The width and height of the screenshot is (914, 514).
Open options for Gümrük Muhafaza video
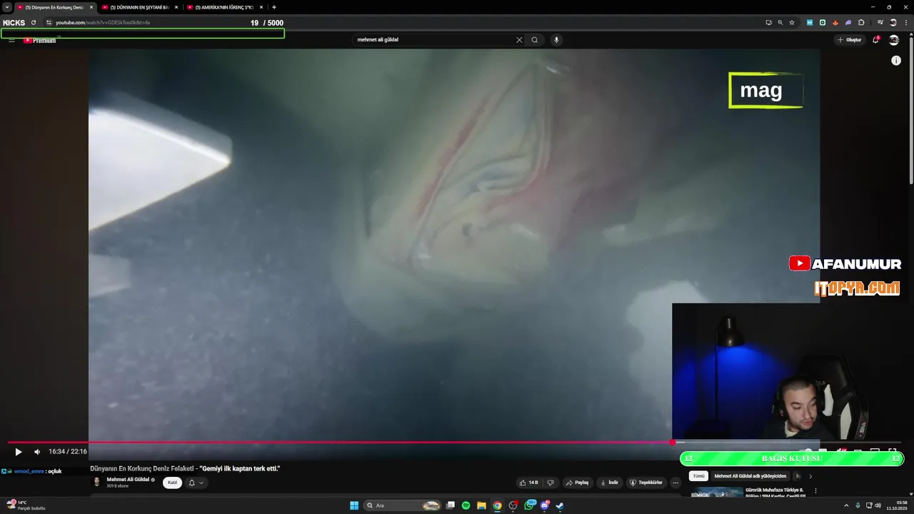click(815, 491)
